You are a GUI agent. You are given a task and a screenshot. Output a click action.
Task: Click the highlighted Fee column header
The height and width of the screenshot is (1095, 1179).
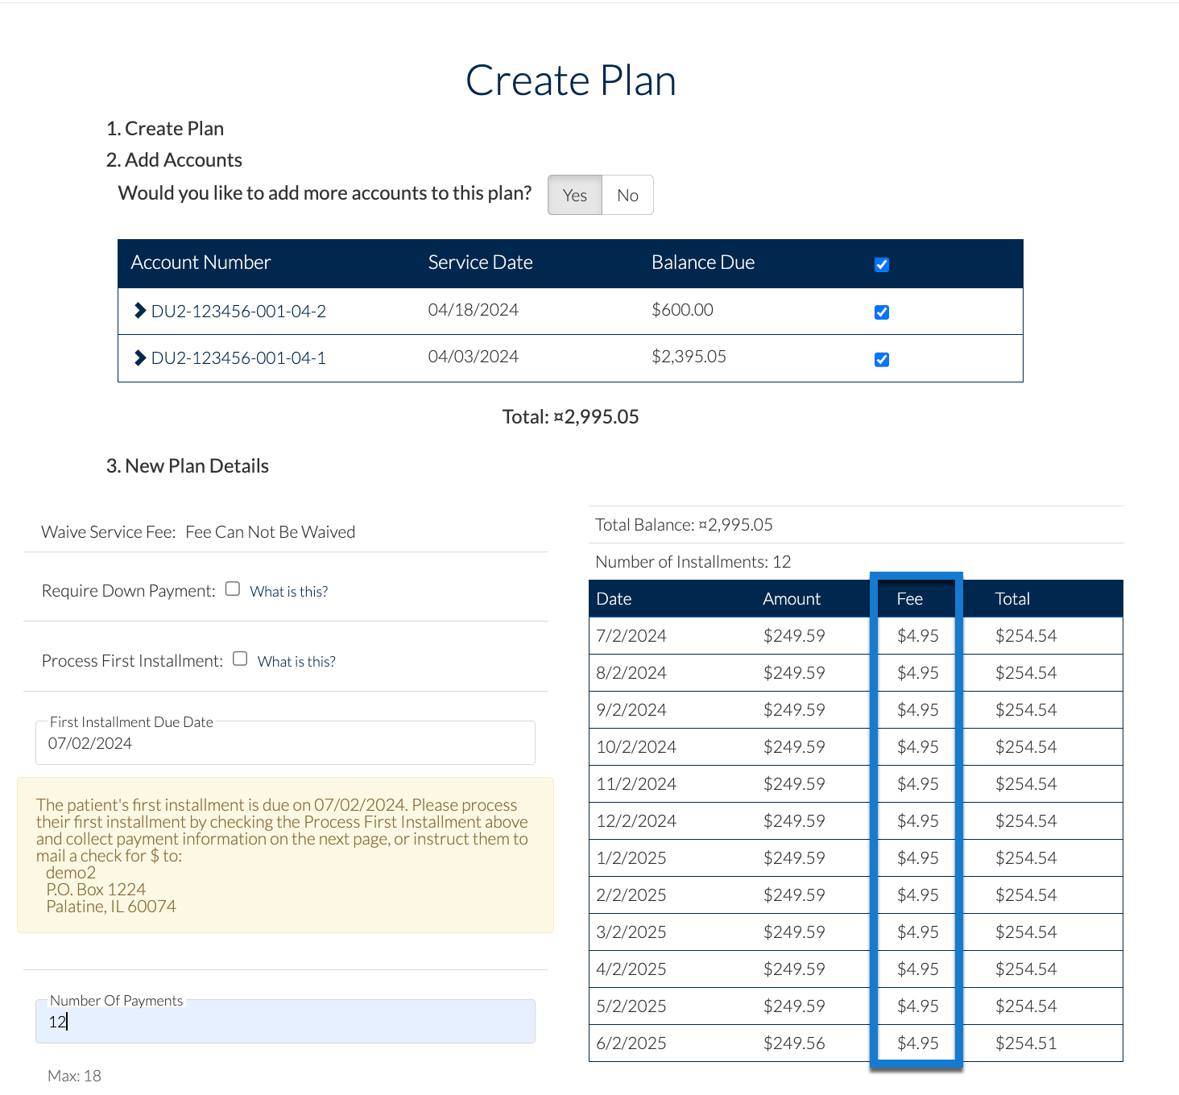click(x=910, y=598)
